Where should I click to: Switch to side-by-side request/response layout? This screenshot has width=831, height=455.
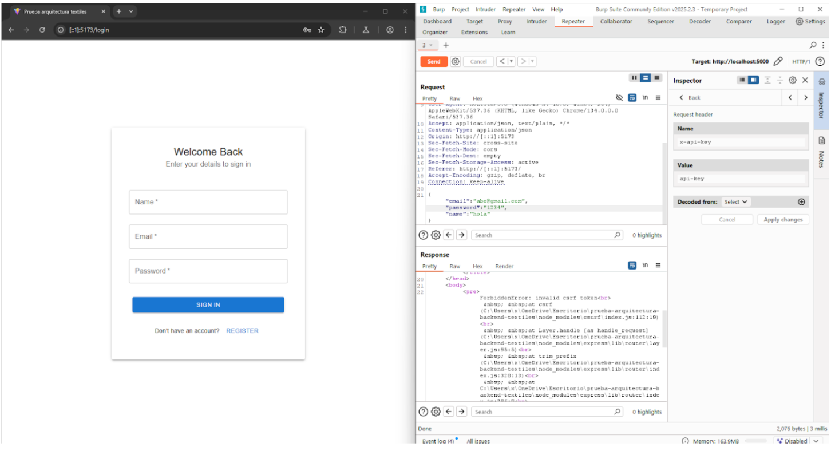(x=634, y=78)
